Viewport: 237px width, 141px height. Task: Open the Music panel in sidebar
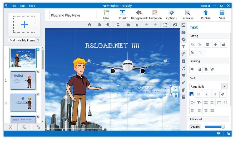coord(184,68)
